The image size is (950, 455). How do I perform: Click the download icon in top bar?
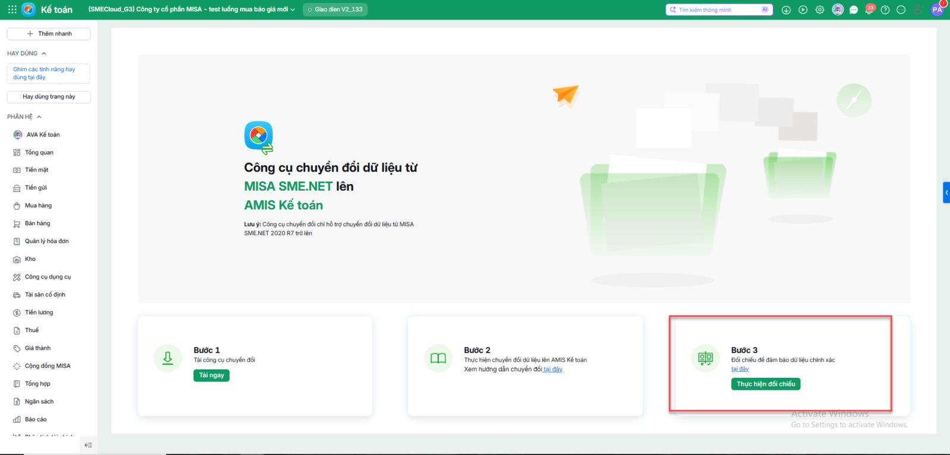click(786, 10)
